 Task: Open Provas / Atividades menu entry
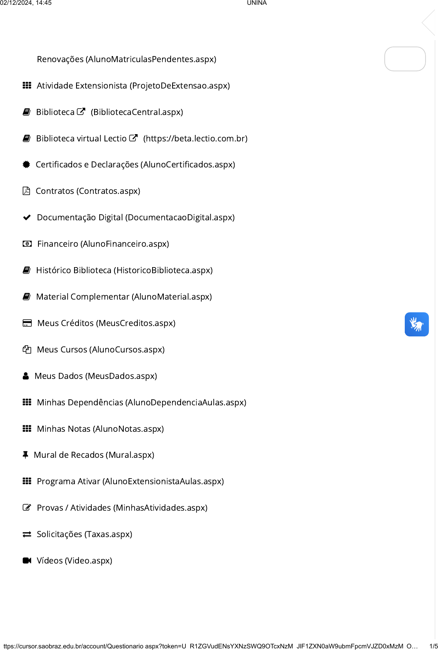122,507
